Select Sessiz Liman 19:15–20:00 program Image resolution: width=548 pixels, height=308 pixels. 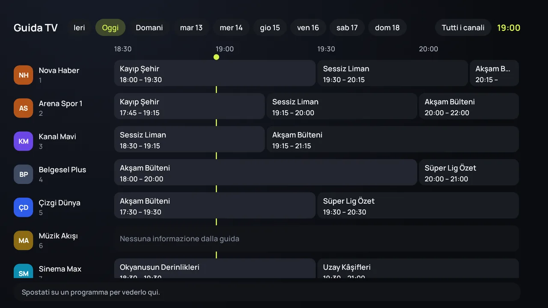coord(342,106)
